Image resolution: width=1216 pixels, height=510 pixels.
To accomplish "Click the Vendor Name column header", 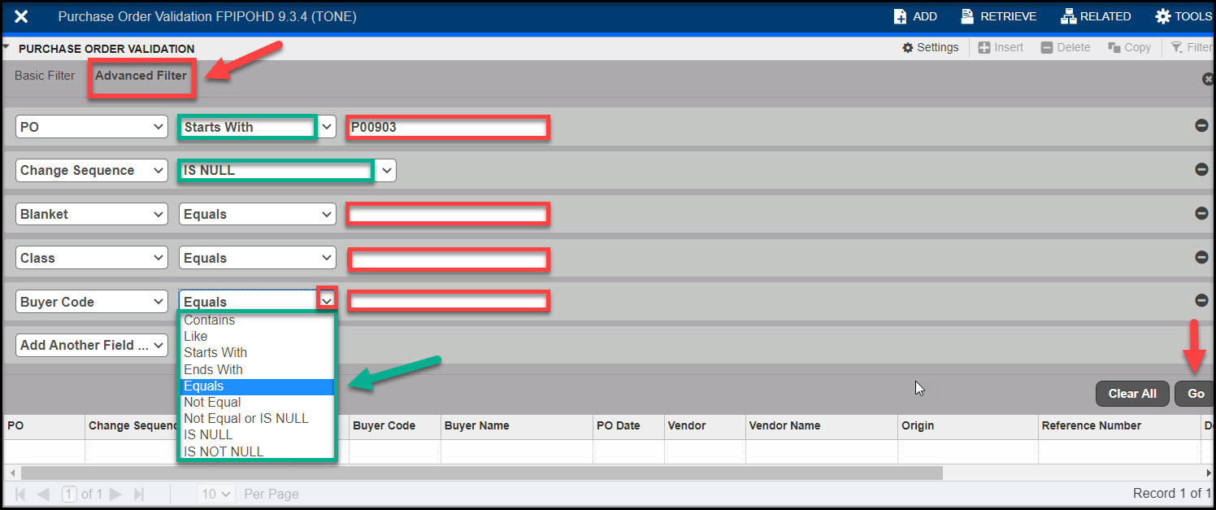I will click(x=822, y=426).
